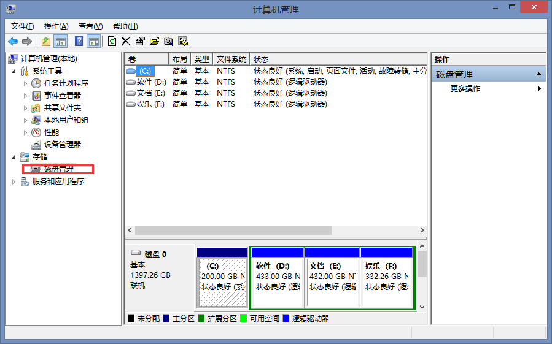Image resolution: width=552 pixels, height=344 pixels.
Task: Click the blue Help question mark icon
Action: [79, 41]
